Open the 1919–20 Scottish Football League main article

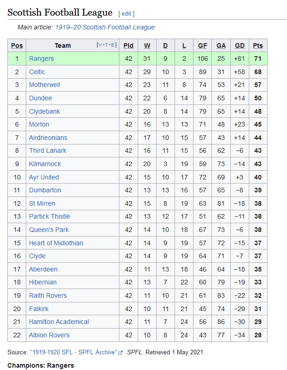(x=105, y=27)
